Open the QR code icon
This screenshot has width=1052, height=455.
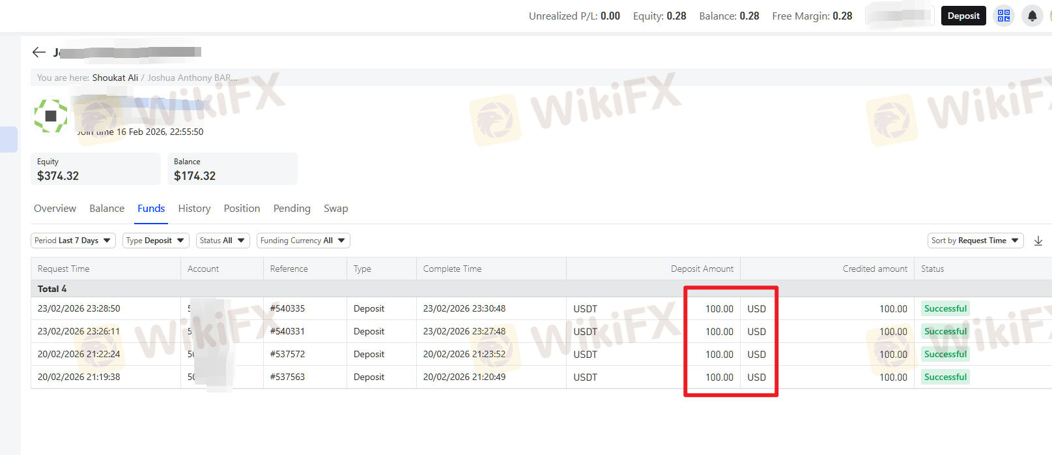pyautogui.click(x=1004, y=16)
